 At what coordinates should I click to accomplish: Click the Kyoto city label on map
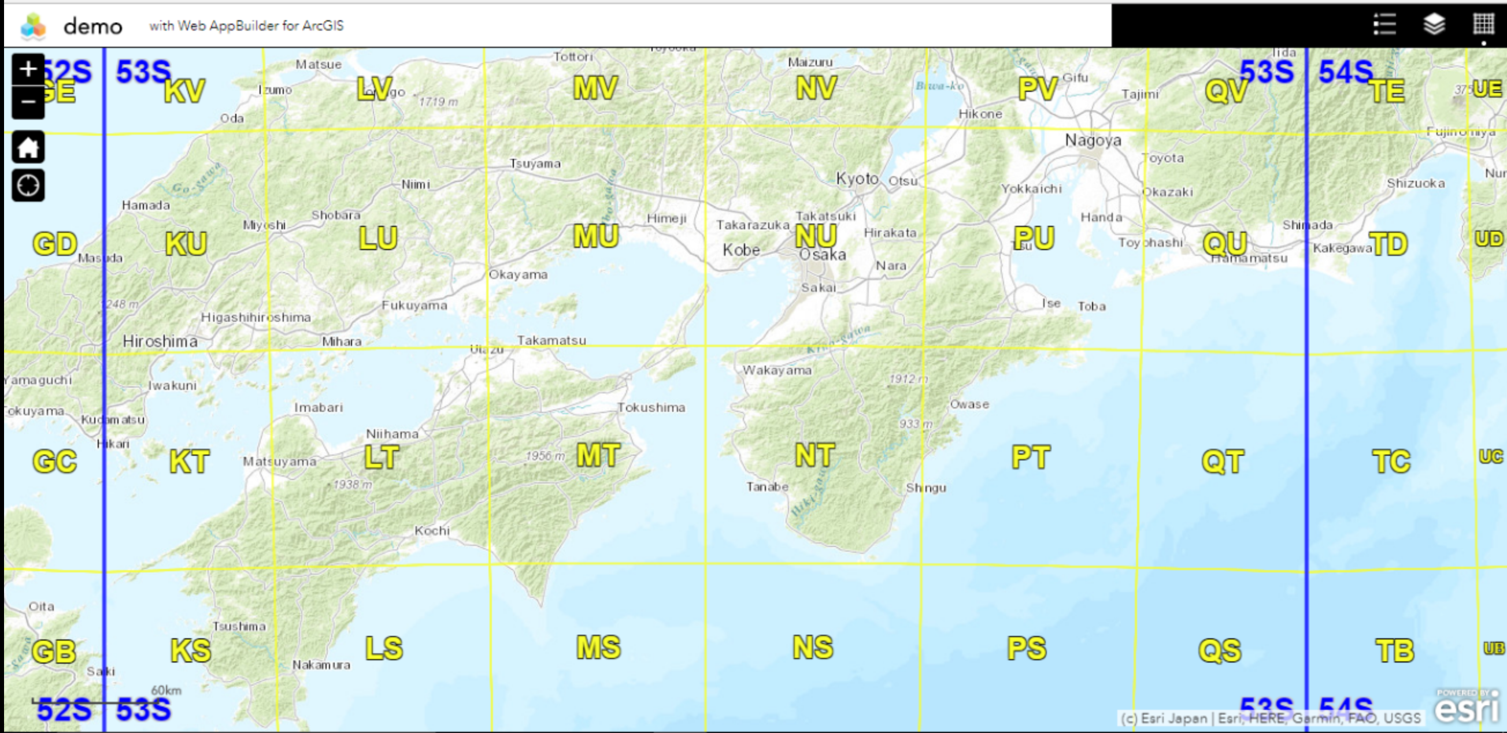tap(857, 178)
